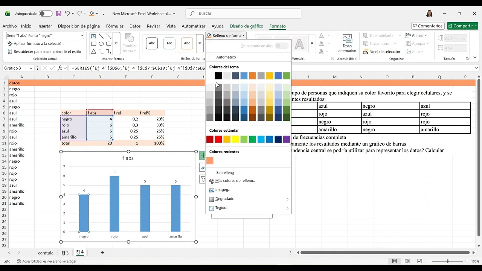Expand the shapes gallery more arrow
The image size is (482, 271).
tap(116, 43)
